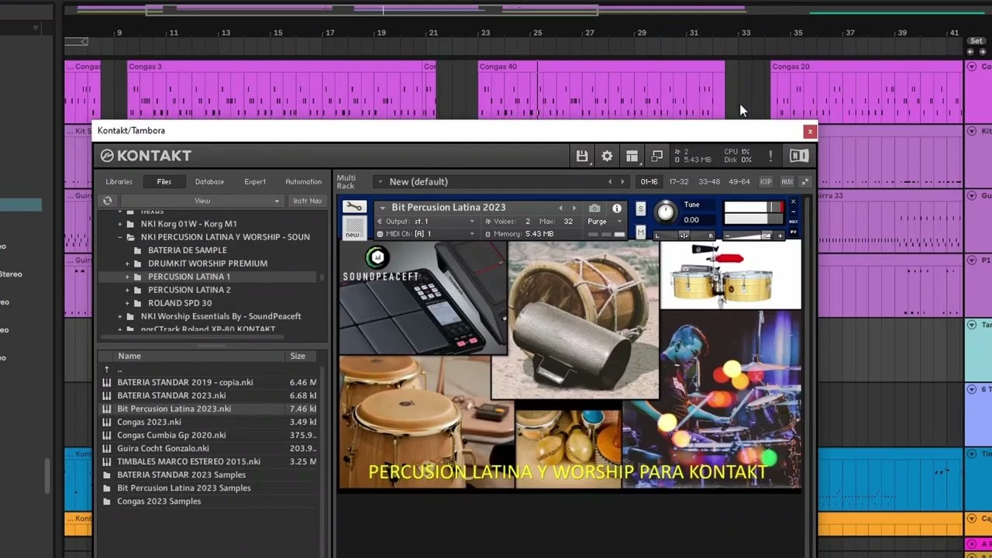
Task: Expand NKI Korg 01W folder
Action: (120, 224)
